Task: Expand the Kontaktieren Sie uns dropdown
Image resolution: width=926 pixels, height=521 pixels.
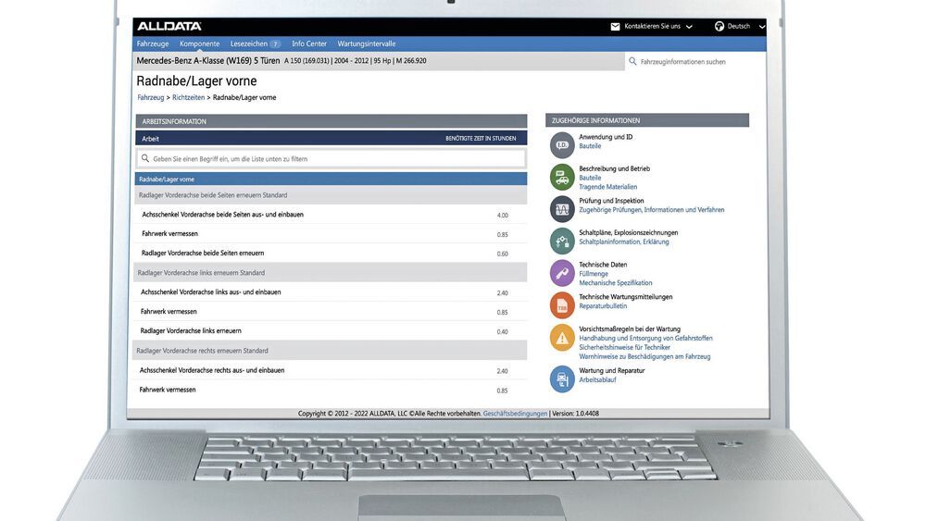Action: point(658,27)
